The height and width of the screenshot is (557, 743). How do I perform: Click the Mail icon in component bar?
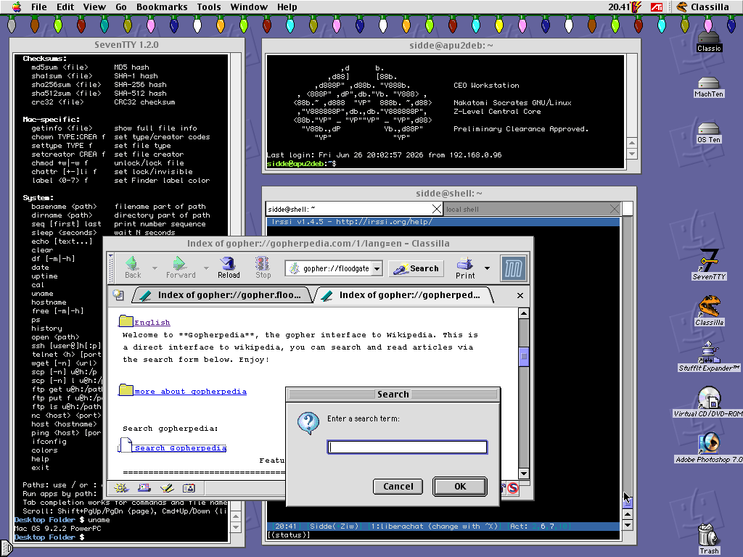click(x=144, y=488)
